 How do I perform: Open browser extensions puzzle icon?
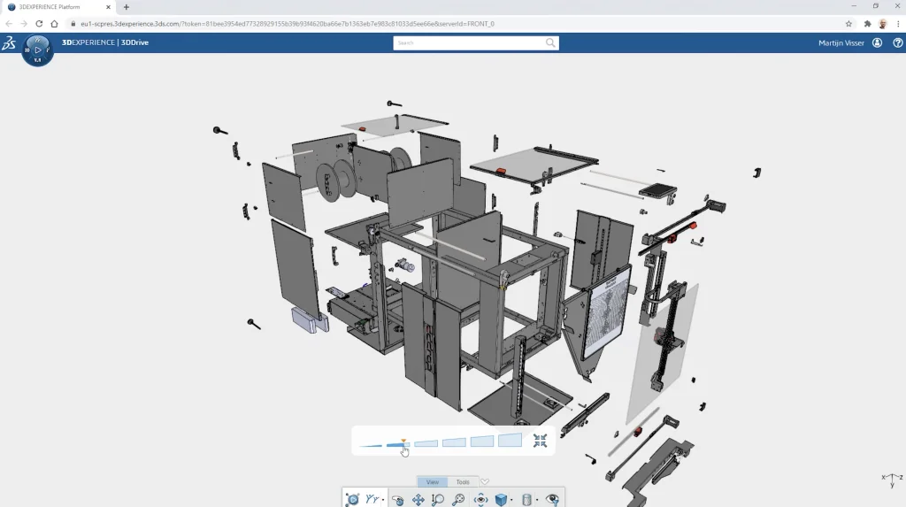tap(867, 24)
